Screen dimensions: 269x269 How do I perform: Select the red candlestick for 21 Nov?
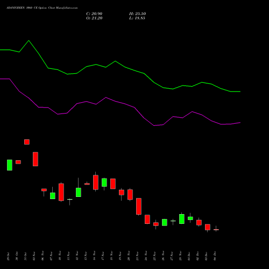(139, 206)
